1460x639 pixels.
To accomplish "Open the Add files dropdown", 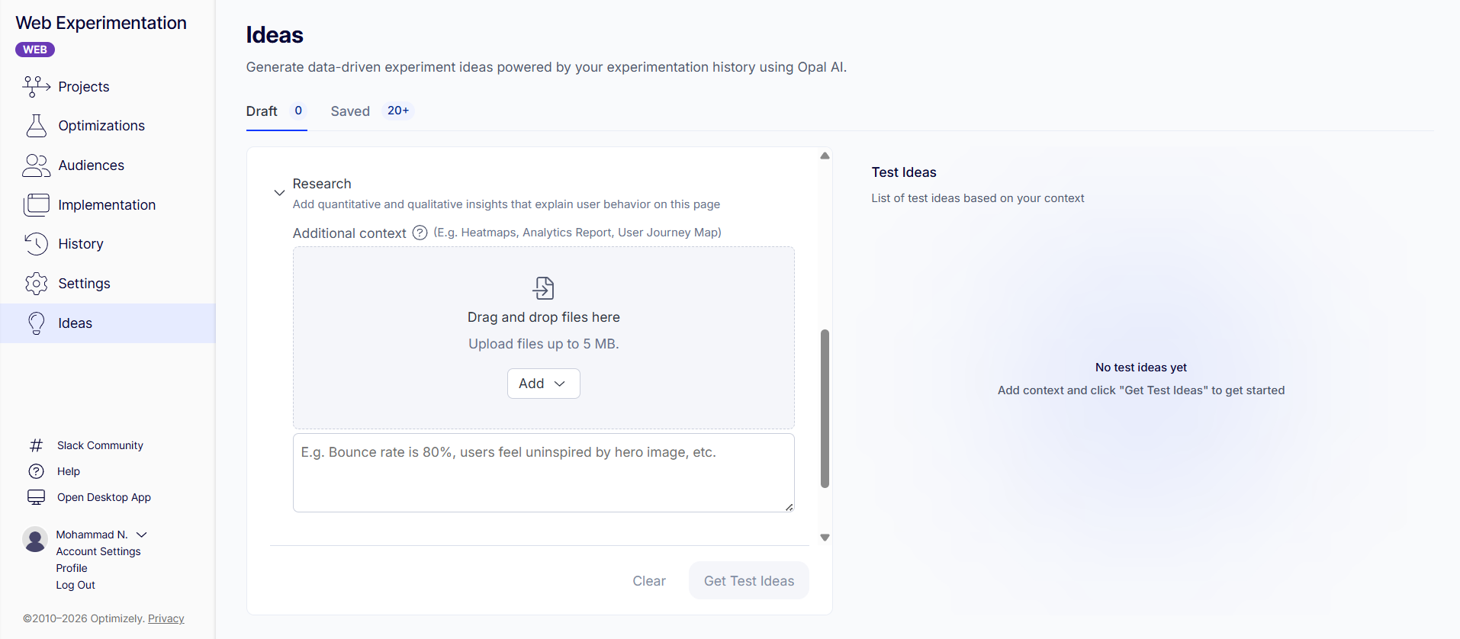I will point(543,384).
